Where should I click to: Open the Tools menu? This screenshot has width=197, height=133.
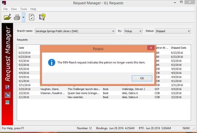(24, 9)
